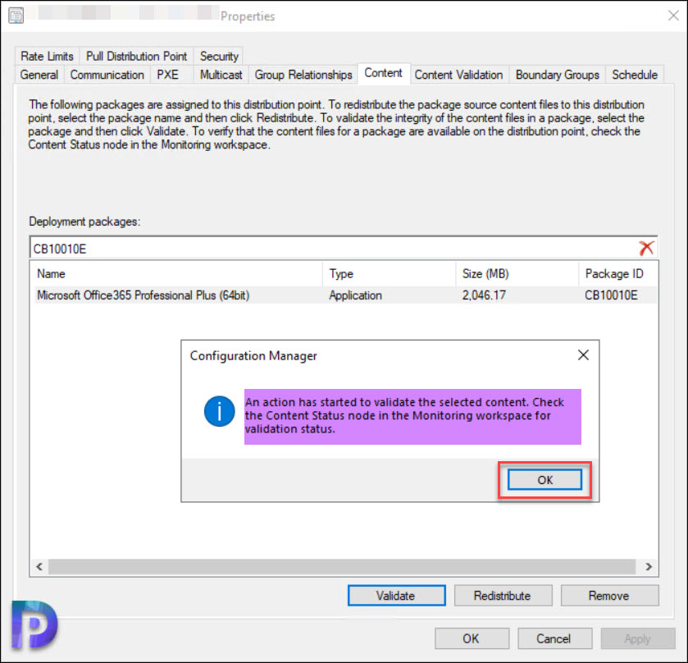The height and width of the screenshot is (663, 688).
Task: Open the Schedule tab
Action: [635, 75]
